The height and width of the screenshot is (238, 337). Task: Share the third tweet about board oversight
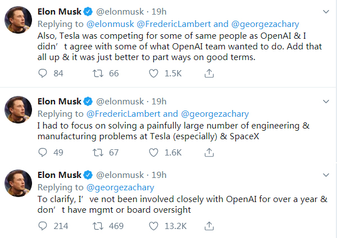coord(209,226)
